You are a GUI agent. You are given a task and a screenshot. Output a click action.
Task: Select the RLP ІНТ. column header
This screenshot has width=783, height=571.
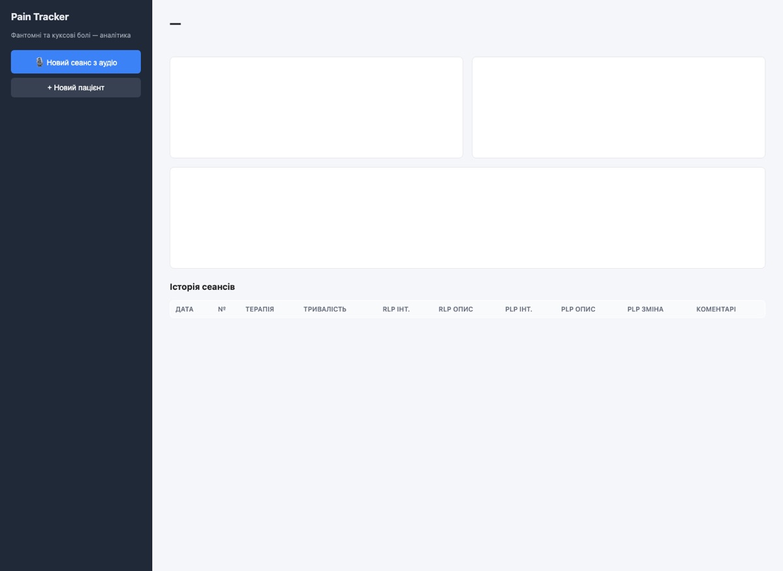(396, 309)
